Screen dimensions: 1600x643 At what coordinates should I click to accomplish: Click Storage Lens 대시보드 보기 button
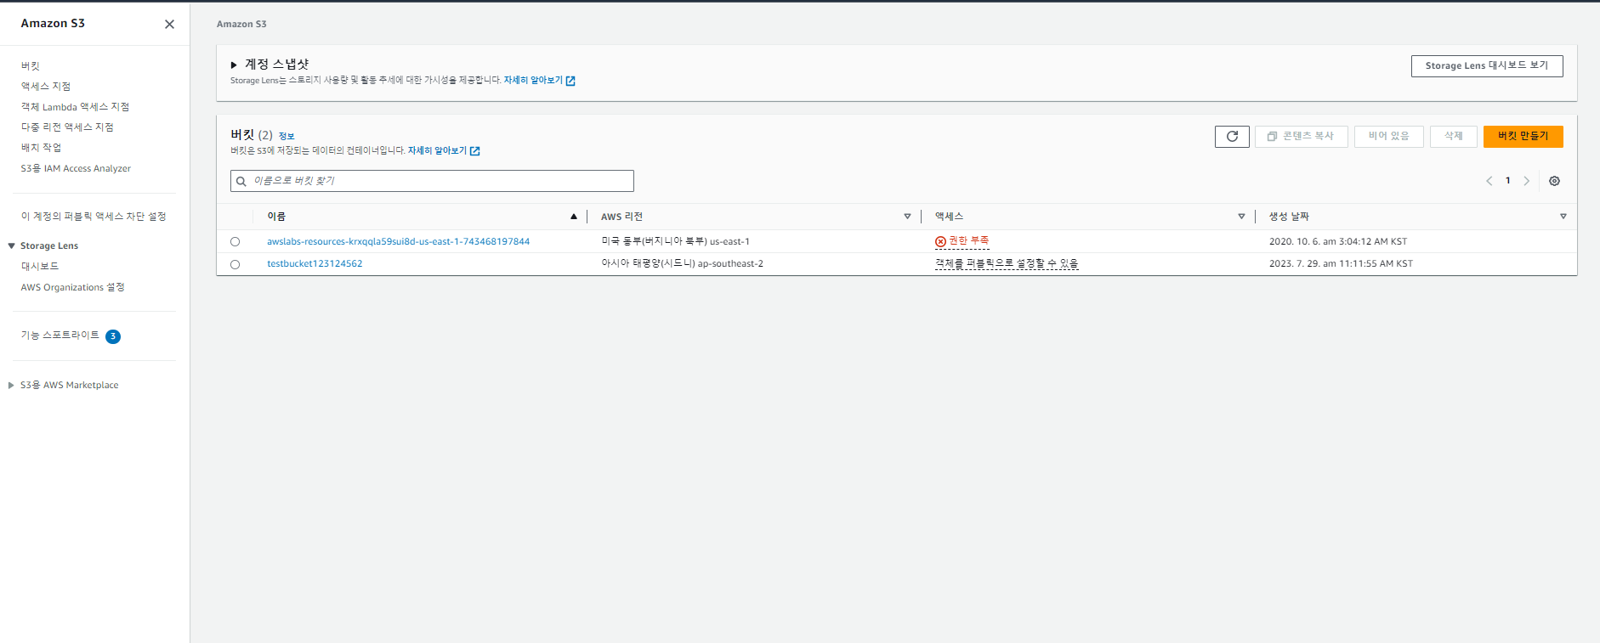(x=1486, y=66)
